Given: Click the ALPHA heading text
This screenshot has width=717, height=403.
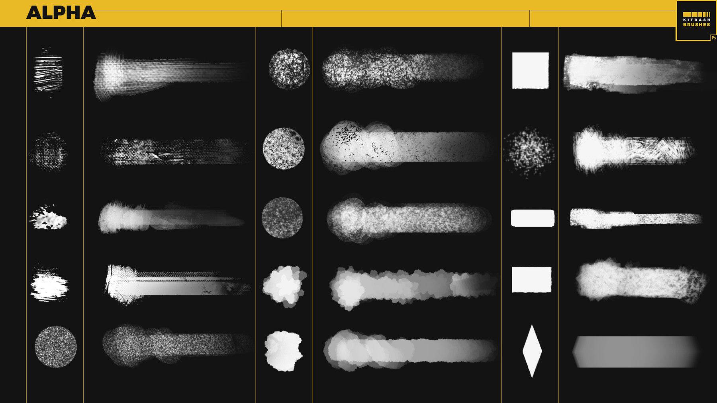Looking at the screenshot, I should click(x=61, y=13).
